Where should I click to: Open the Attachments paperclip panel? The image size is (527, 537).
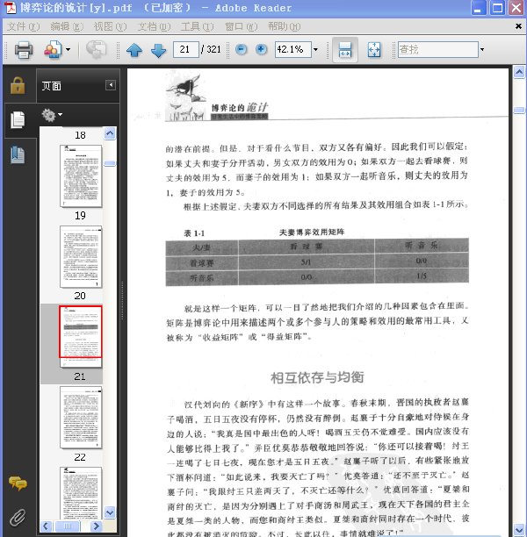18,518
